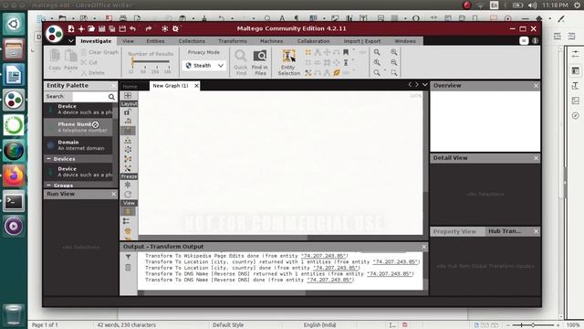Select the highlighted view mode under View
Image resolution: width=584 pixels, height=329 pixels.
128,211
